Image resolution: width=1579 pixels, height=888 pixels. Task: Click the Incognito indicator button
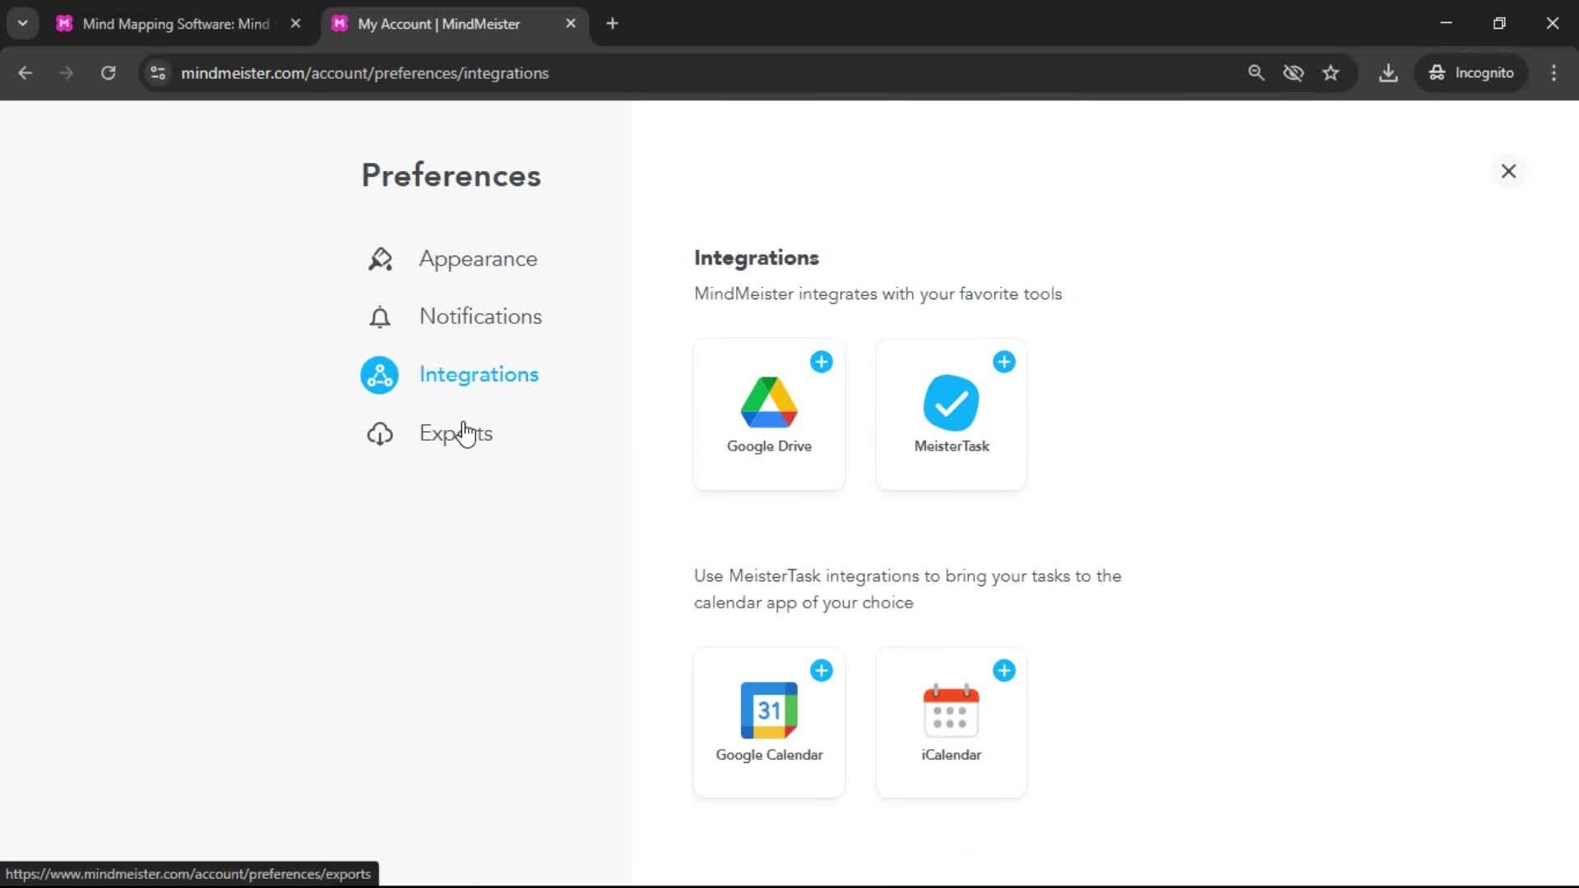click(1471, 73)
